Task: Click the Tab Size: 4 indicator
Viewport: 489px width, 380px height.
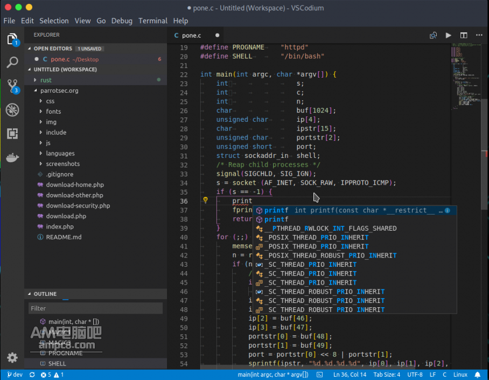Action: click(x=387, y=375)
